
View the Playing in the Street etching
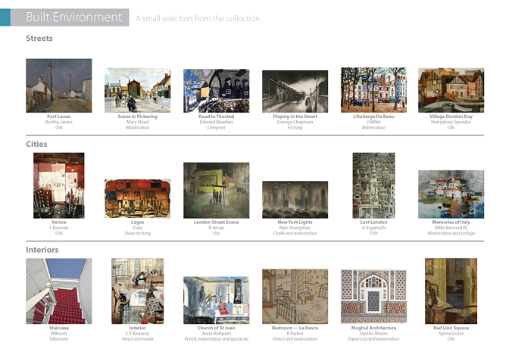pos(295,92)
